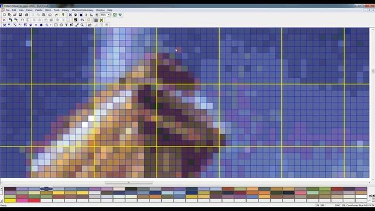Image resolution: width=375 pixels, height=211 pixels.
Task: Select the ellipse selection tool
Action: point(61,25)
